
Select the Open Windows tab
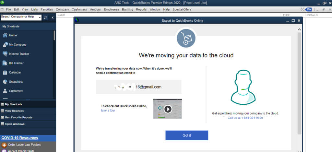(28, 124)
